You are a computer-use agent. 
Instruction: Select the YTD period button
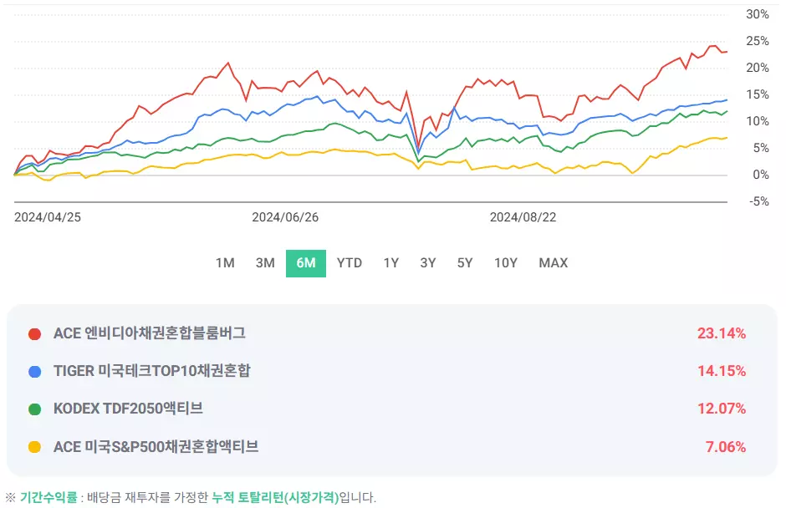[349, 262]
